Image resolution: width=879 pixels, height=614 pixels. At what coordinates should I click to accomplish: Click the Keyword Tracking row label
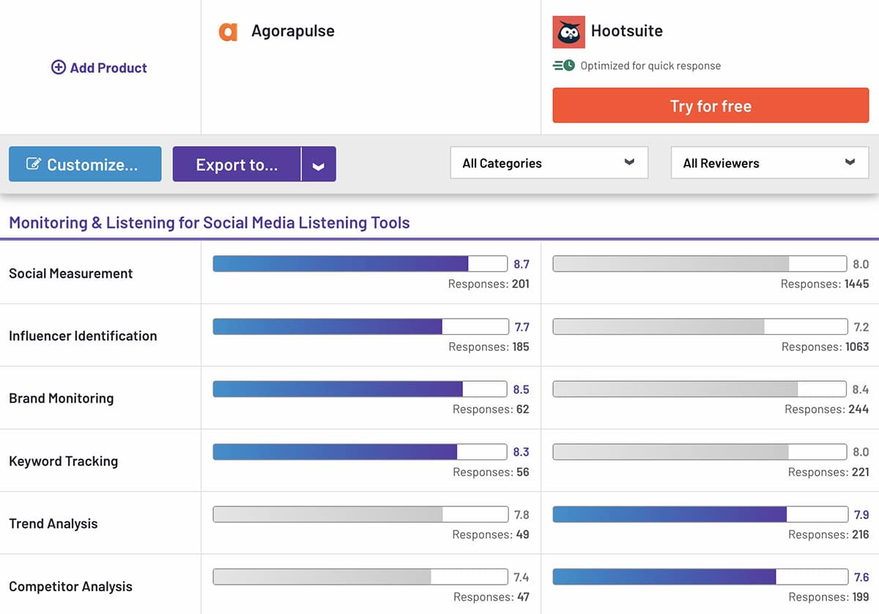[64, 461]
